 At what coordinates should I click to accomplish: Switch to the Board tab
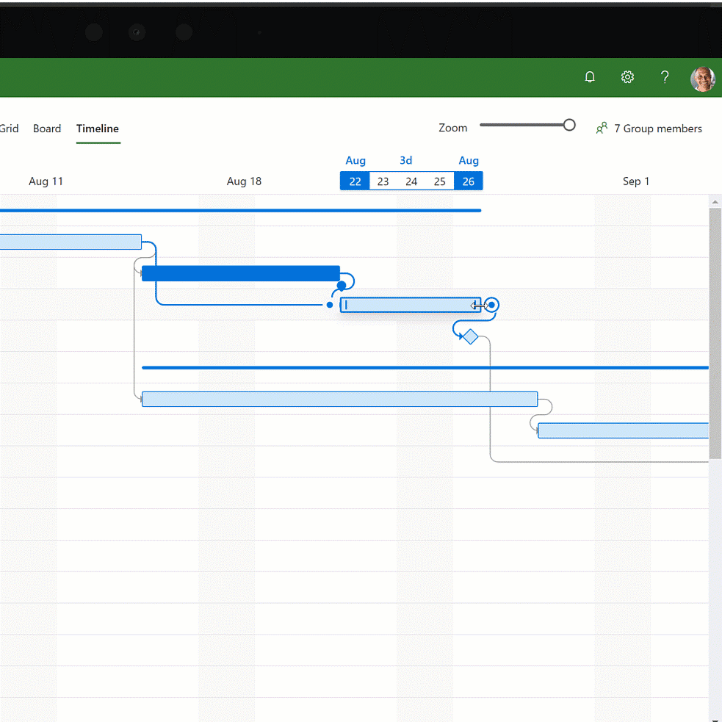47,129
